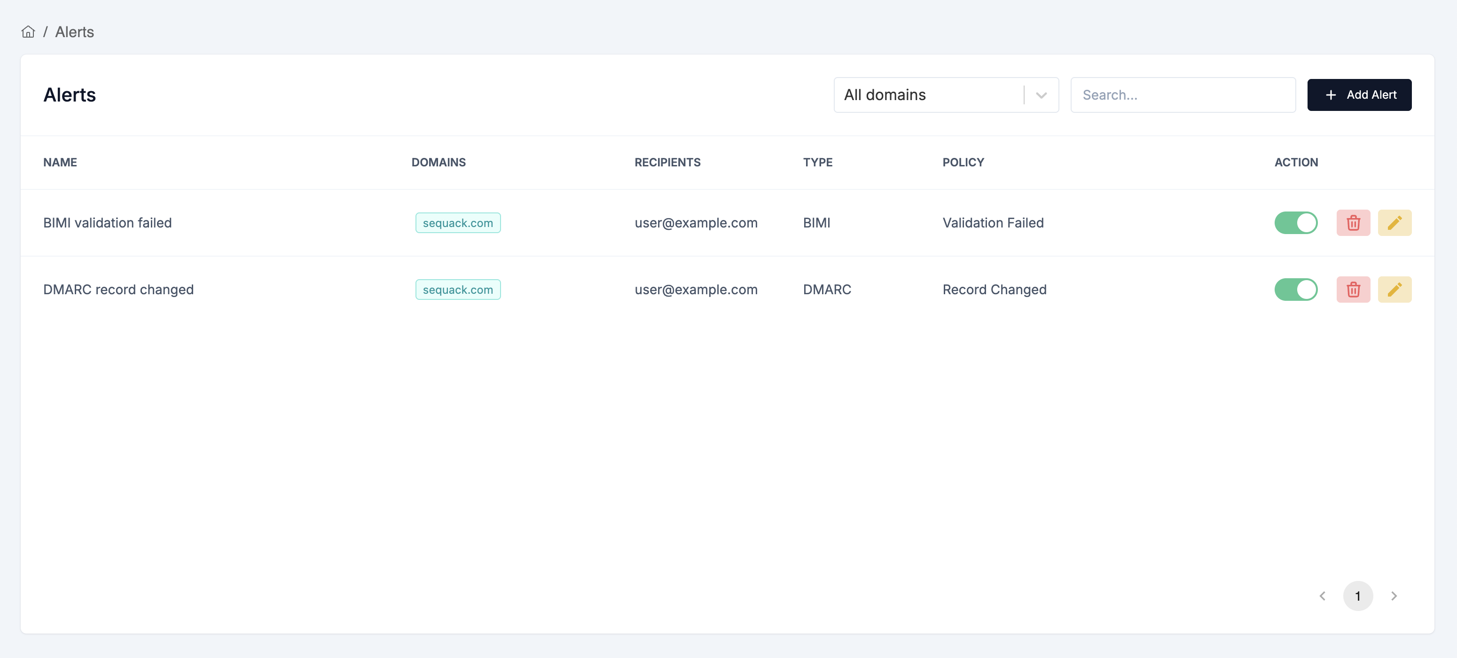
Task: Delete the BIMI validation failed alert
Action: pos(1353,223)
